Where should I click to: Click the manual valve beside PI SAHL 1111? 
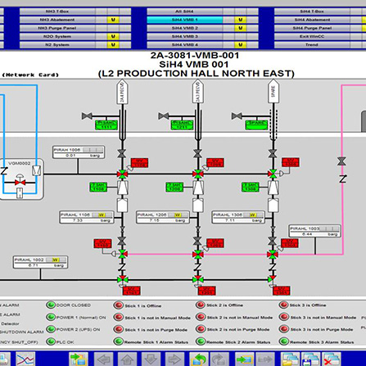[87, 116]
